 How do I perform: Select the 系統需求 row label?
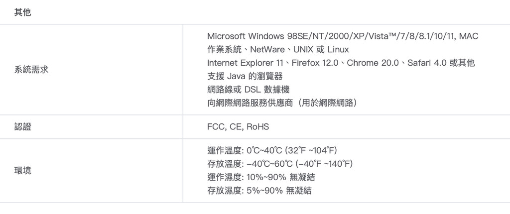[x=31, y=70]
